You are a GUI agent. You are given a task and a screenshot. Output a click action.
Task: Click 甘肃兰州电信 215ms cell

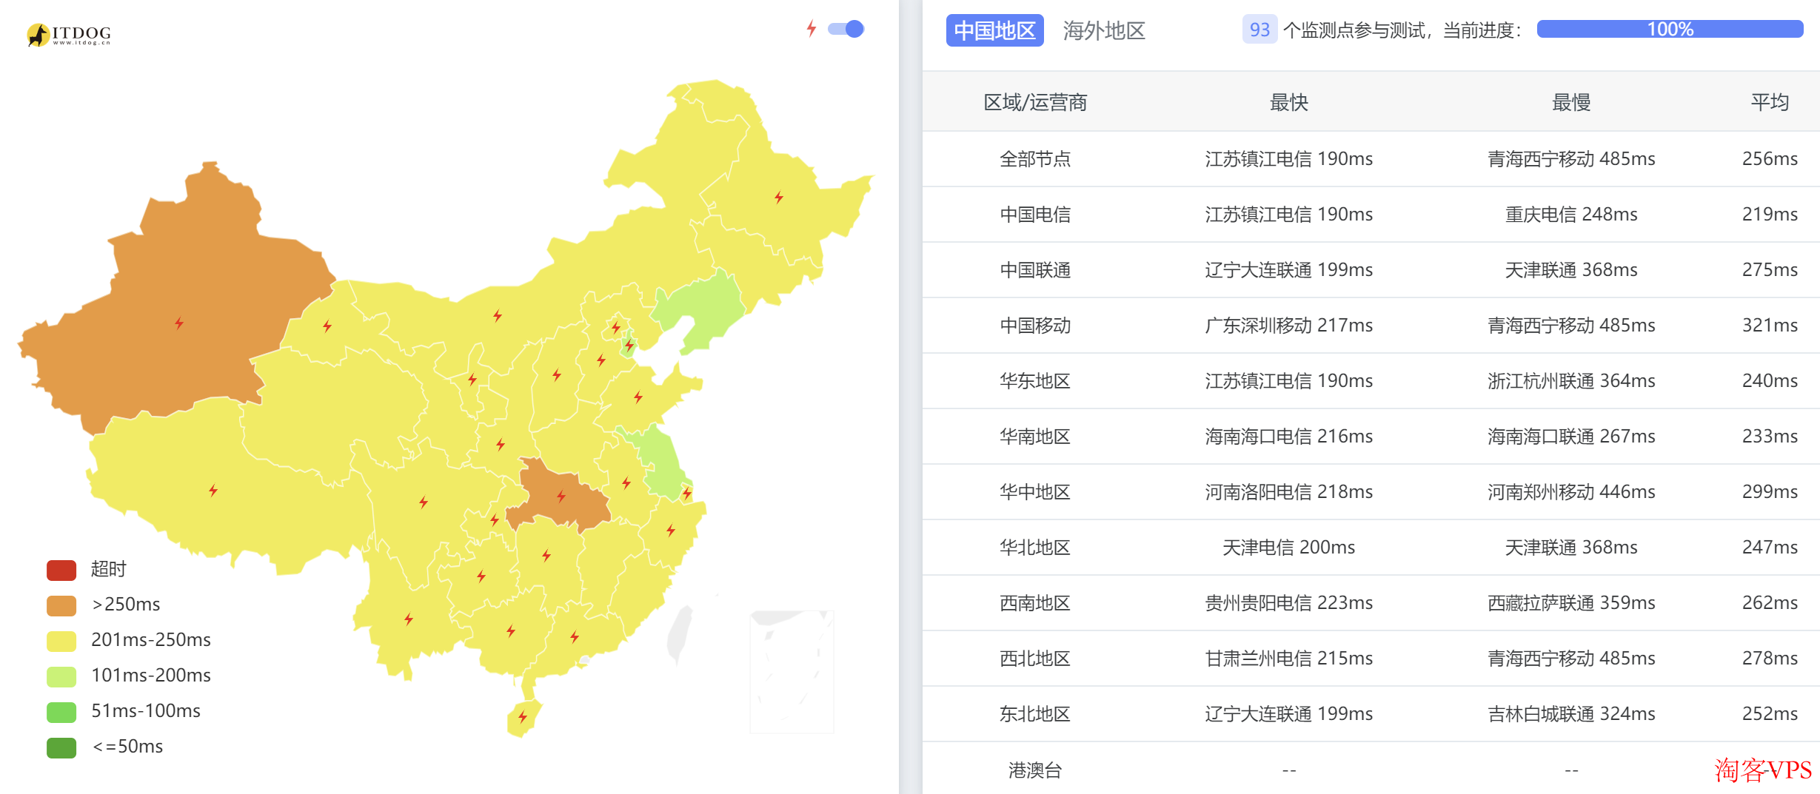click(1289, 658)
